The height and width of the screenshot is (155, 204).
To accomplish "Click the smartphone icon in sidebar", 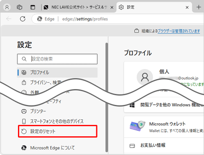I will click(24, 121).
